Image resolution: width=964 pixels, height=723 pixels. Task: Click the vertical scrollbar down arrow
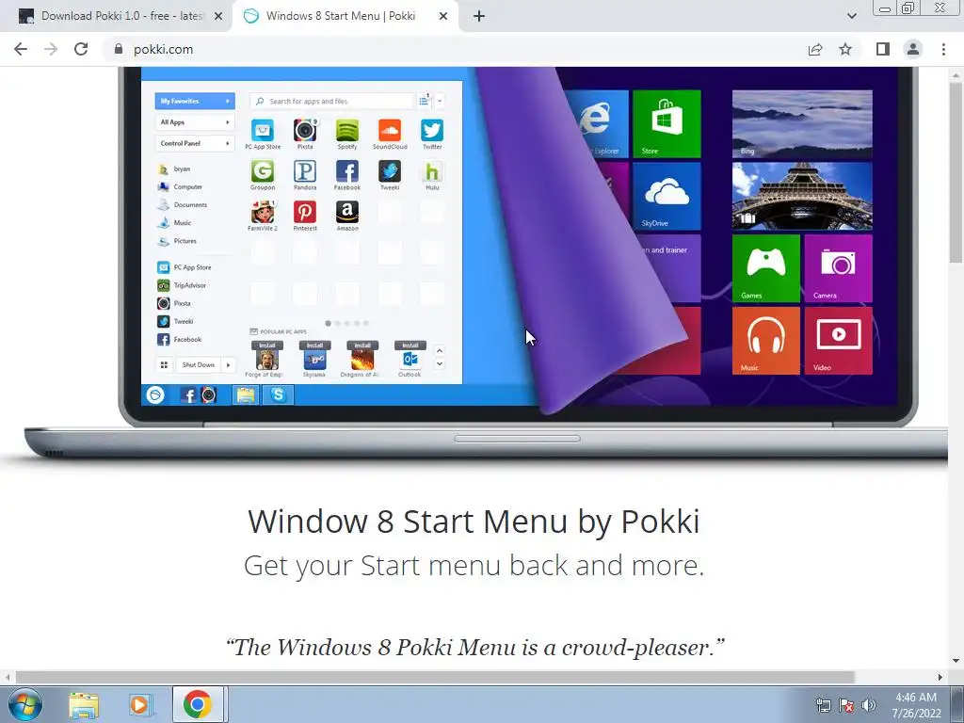pos(956,661)
